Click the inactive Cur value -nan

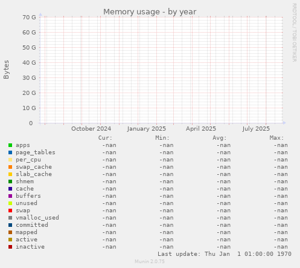point(109,247)
